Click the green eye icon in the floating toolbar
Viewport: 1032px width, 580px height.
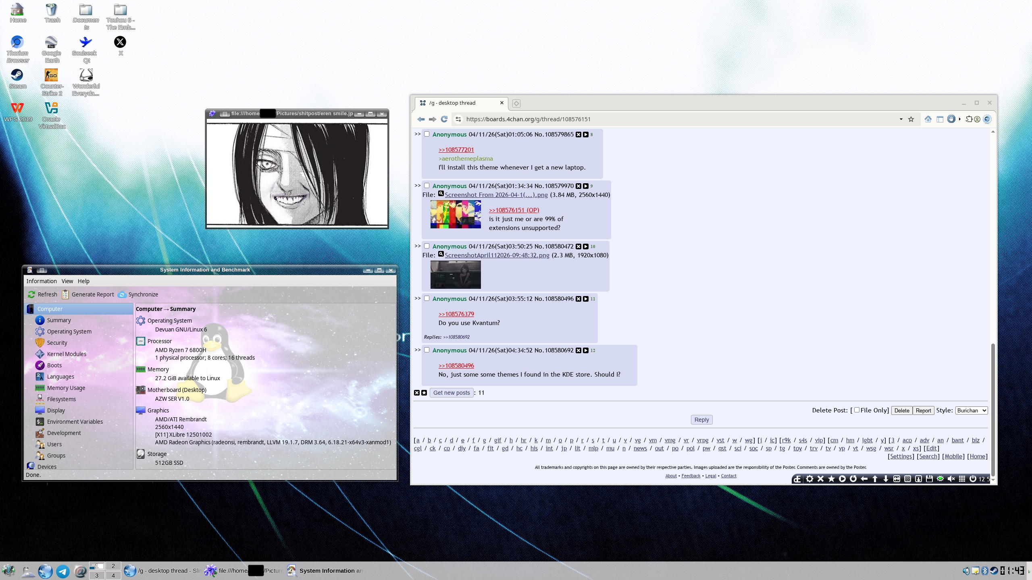tap(940, 479)
